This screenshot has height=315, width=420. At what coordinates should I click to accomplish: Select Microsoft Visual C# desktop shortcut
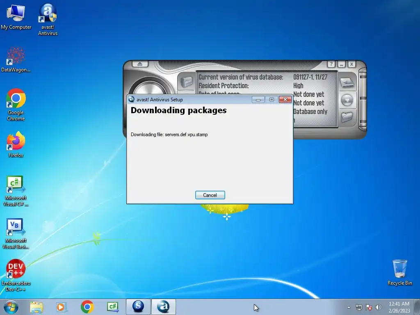pos(16,191)
